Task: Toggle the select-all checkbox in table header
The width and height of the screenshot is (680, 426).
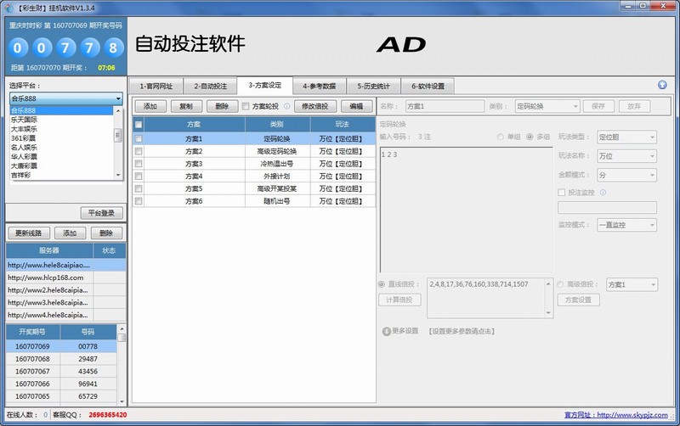Action: point(139,125)
